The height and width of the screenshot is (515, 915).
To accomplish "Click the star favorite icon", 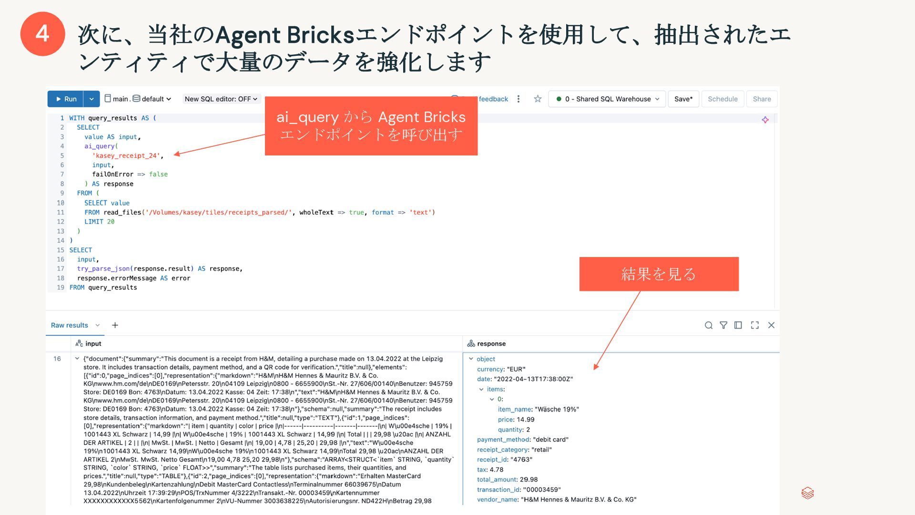I will click(x=538, y=99).
